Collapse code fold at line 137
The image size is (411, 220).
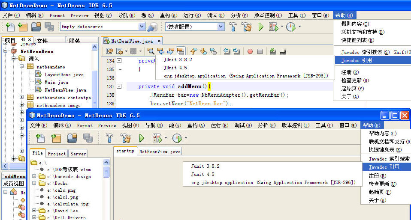[x=119, y=86]
